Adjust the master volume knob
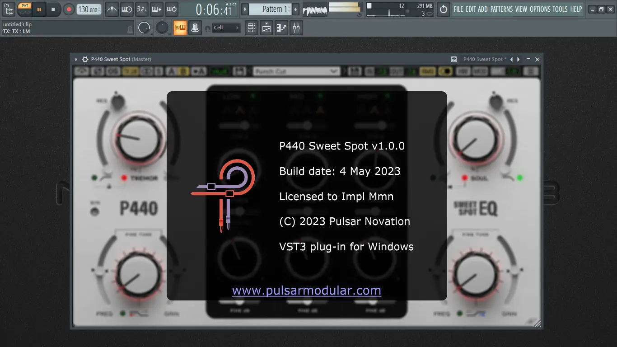 [144, 28]
